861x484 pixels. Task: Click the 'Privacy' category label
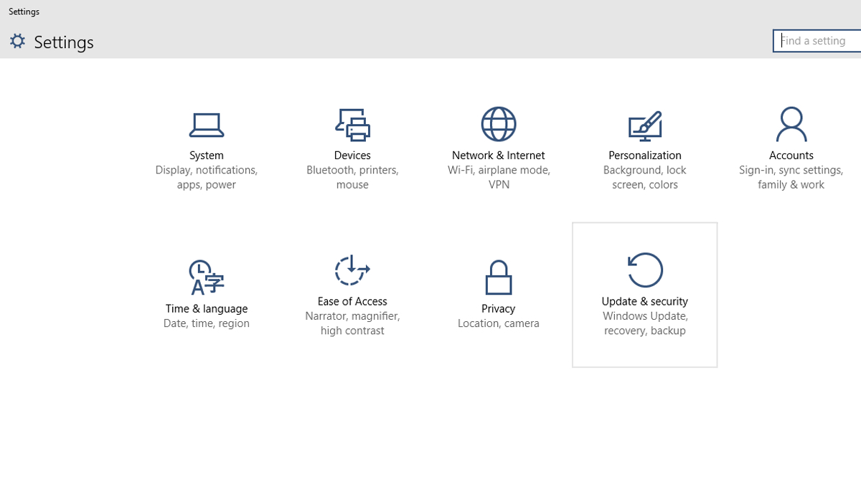pyautogui.click(x=499, y=308)
